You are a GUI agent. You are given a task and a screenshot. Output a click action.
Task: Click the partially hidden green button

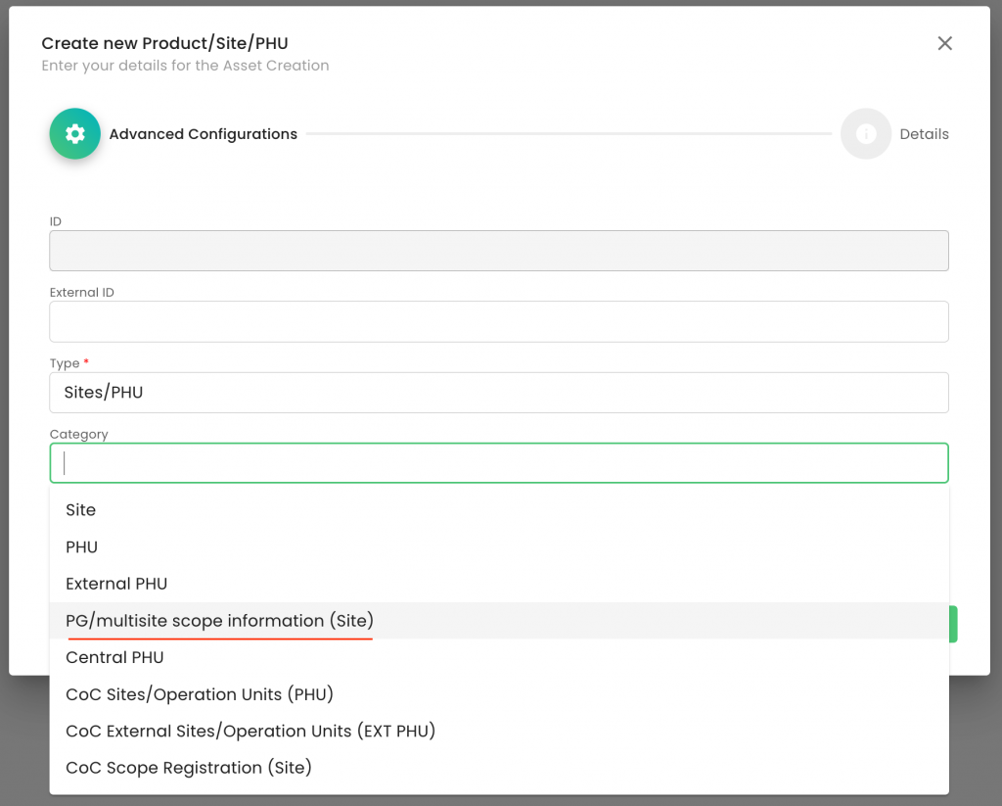point(953,624)
